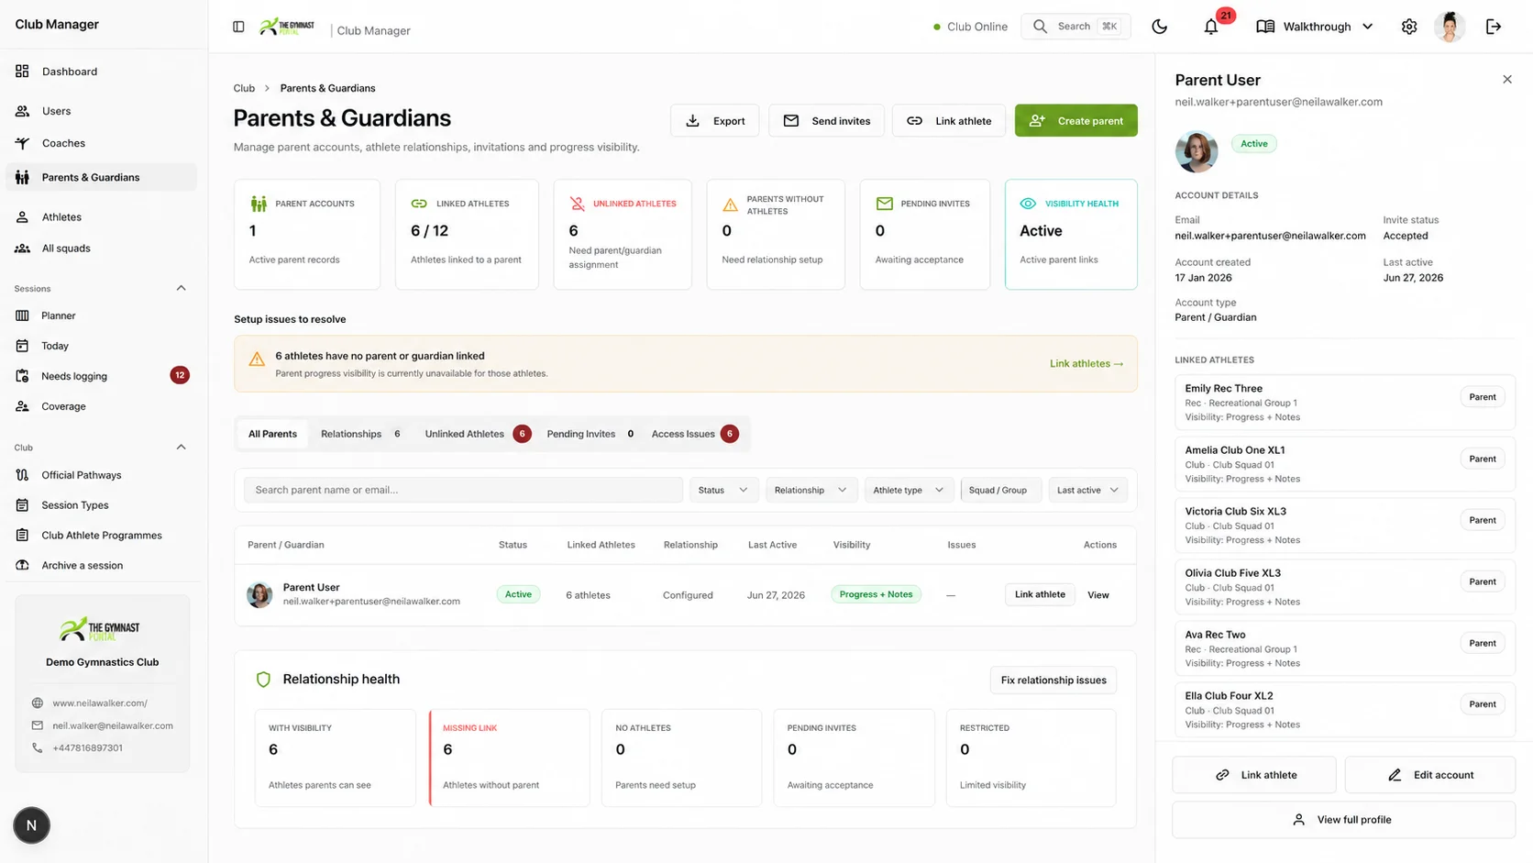Open settings gear icon

tap(1409, 27)
